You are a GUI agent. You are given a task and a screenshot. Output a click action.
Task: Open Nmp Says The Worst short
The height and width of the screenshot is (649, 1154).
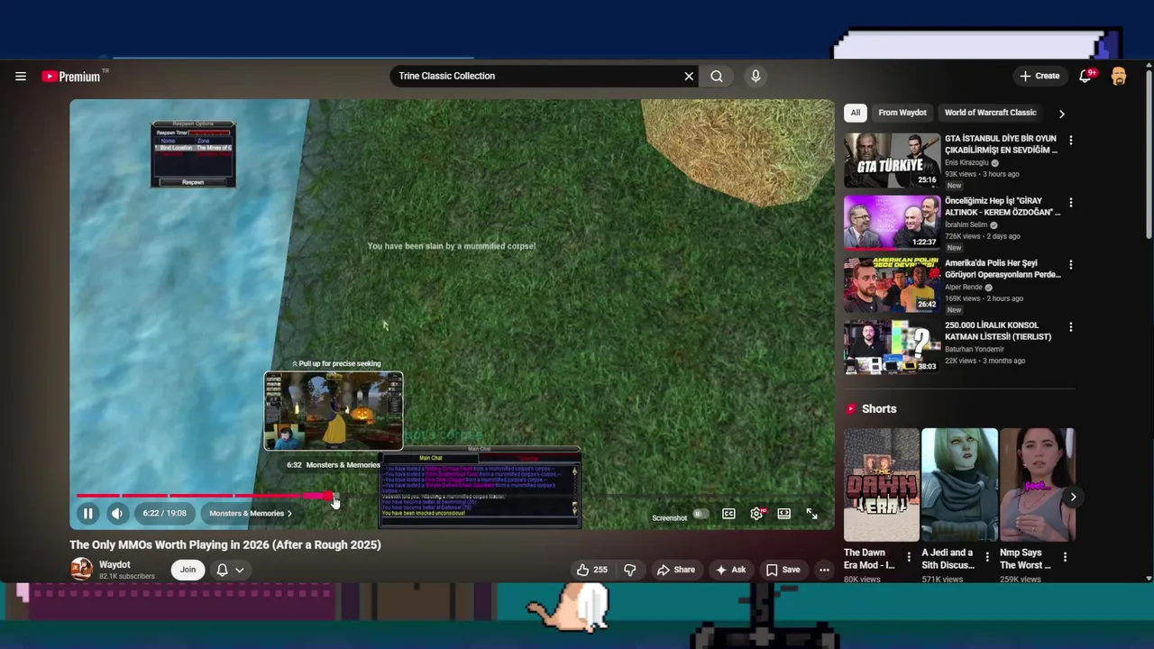tap(1037, 485)
